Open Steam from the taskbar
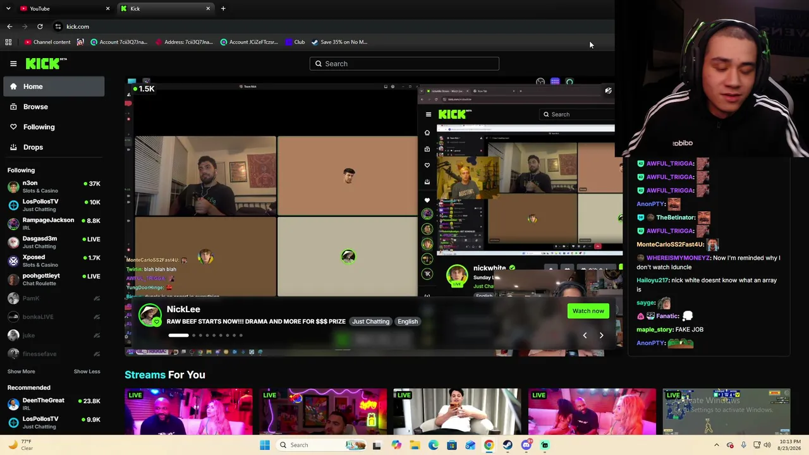 [508, 445]
